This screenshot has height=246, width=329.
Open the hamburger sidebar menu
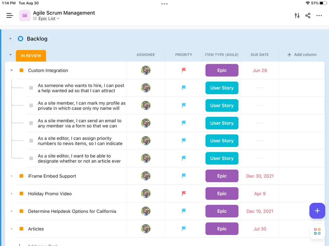click(10, 15)
